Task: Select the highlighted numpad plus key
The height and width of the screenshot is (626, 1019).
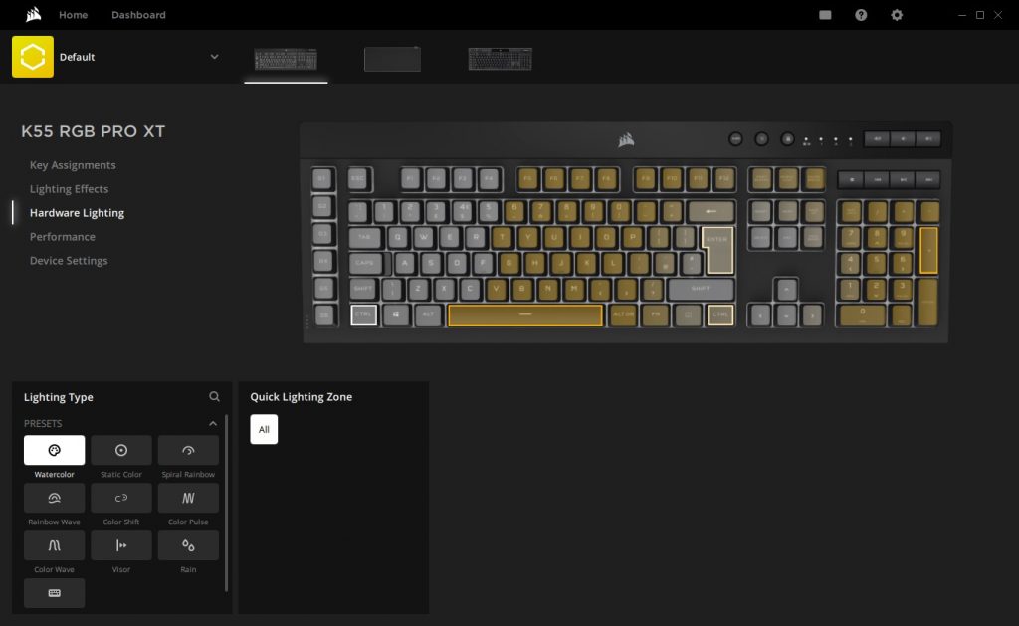Action: coord(928,250)
